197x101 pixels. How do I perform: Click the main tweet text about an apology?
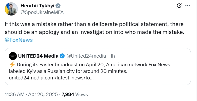pos(94,28)
